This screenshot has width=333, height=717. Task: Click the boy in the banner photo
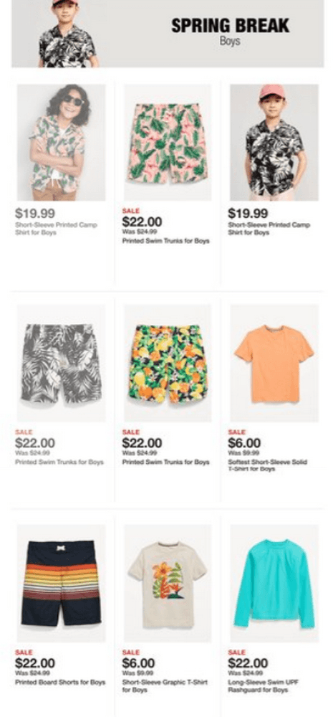[67, 34]
